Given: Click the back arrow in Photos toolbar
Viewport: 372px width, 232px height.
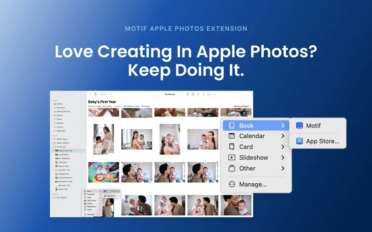Looking at the screenshot, I should pyautogui.click(x=90, y=94).
